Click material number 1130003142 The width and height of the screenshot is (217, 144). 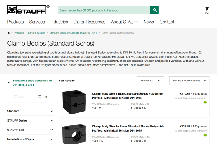coord(138,108)
